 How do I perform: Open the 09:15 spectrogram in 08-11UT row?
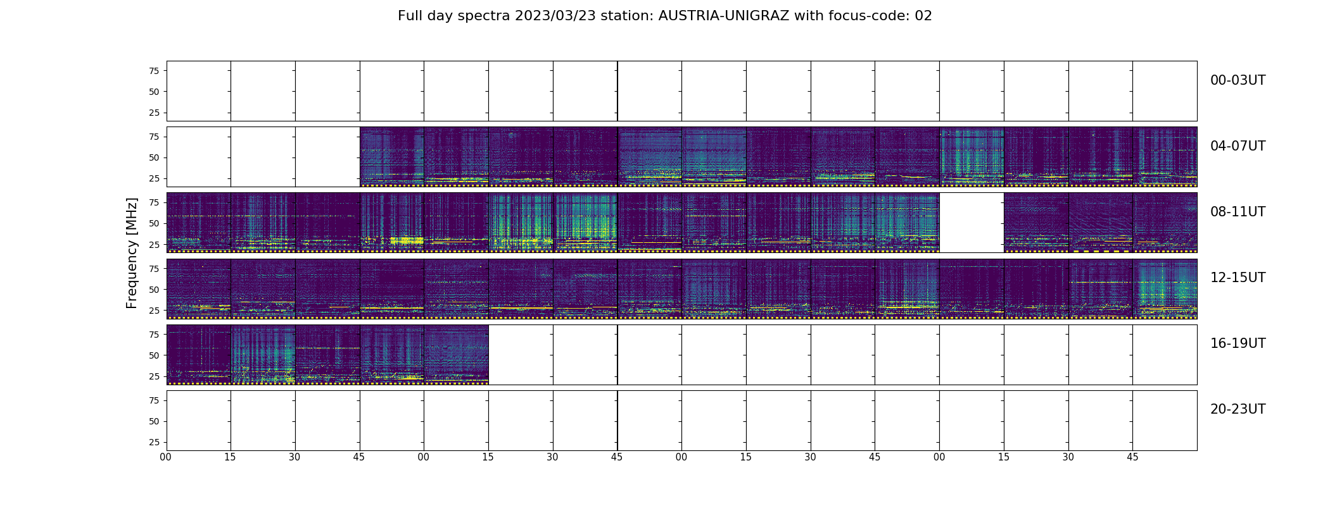click(x=521, y=223)
